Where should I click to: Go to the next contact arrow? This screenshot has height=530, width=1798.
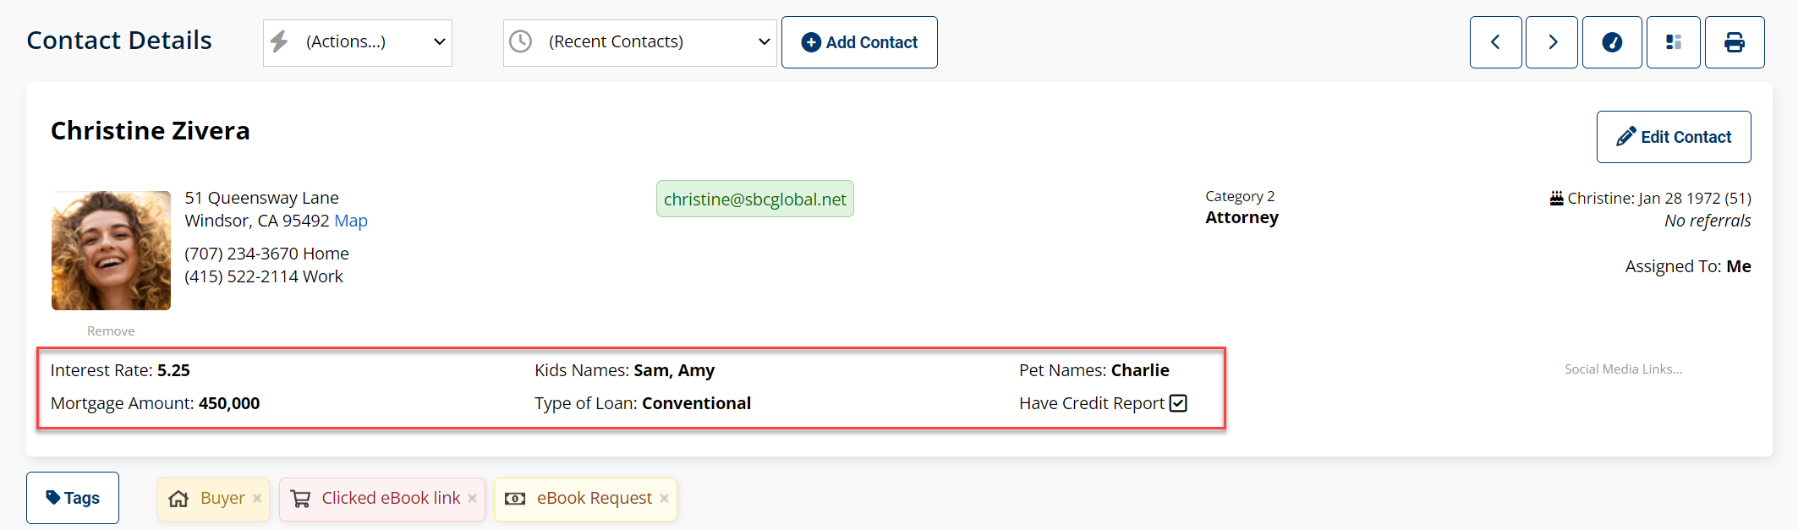click(x=1552, y=42)
